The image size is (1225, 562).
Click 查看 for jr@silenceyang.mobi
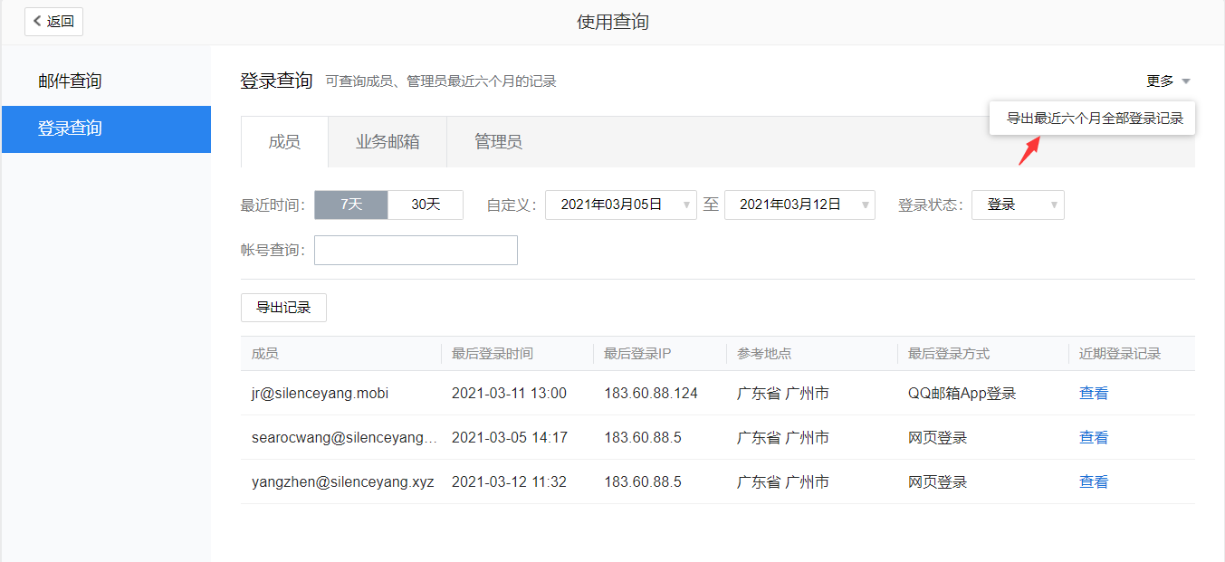pos(1093,393)
